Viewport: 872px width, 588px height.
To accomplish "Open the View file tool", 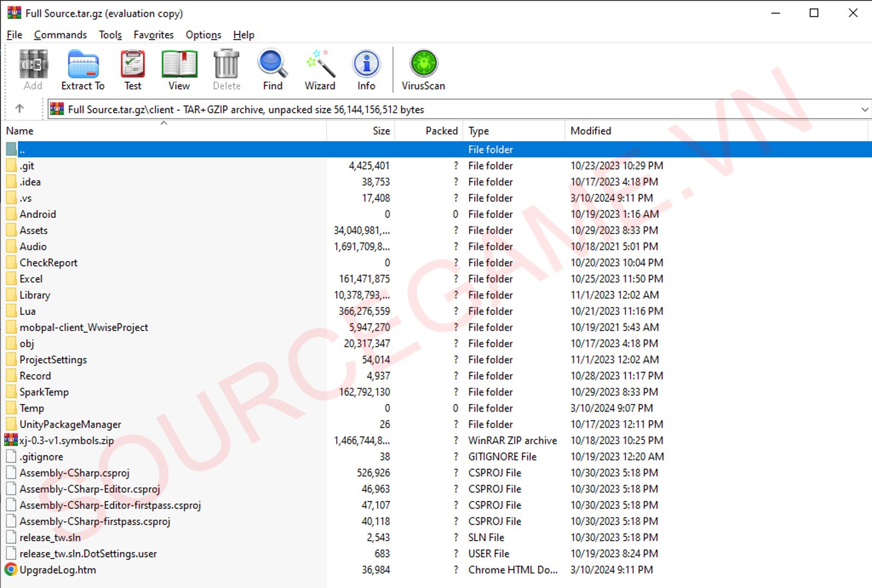I will point(179,70).
